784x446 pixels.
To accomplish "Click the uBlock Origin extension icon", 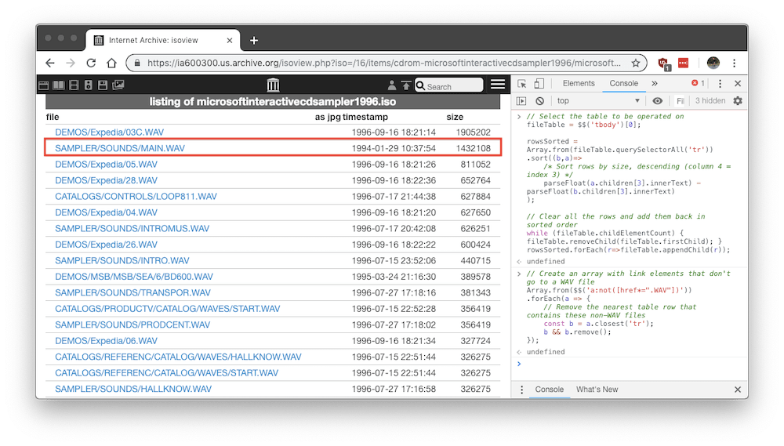I will [663, 63].
